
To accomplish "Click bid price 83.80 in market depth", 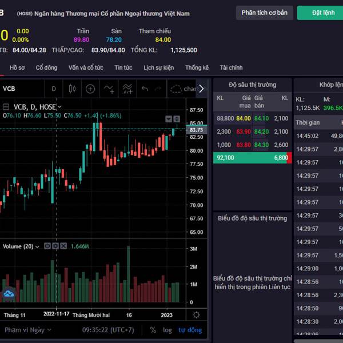I will (x=244, y=145).
